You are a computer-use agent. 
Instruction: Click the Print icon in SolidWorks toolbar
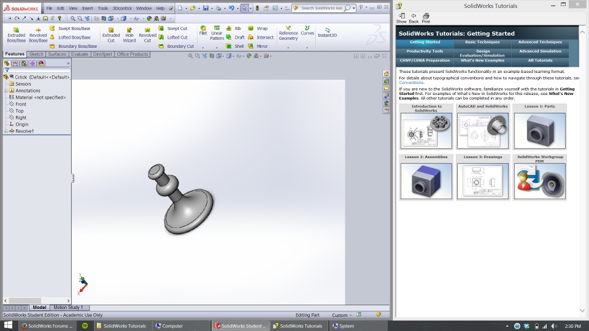(x=218, y=8)
